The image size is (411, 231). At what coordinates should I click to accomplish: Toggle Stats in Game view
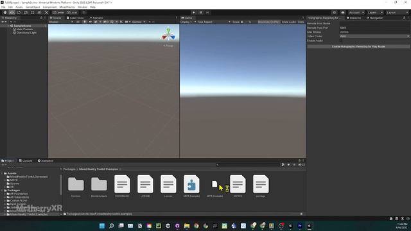[301, 22]
